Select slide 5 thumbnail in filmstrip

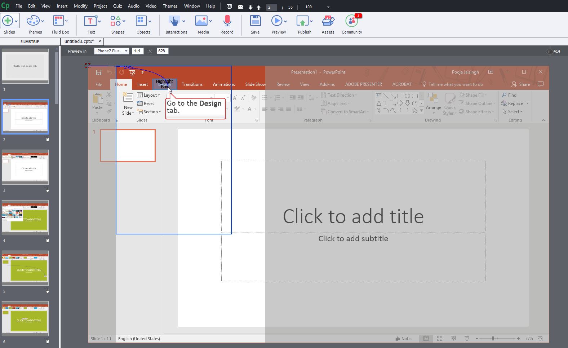(x=25, y=268)
